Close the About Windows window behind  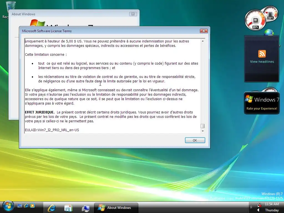133,14
